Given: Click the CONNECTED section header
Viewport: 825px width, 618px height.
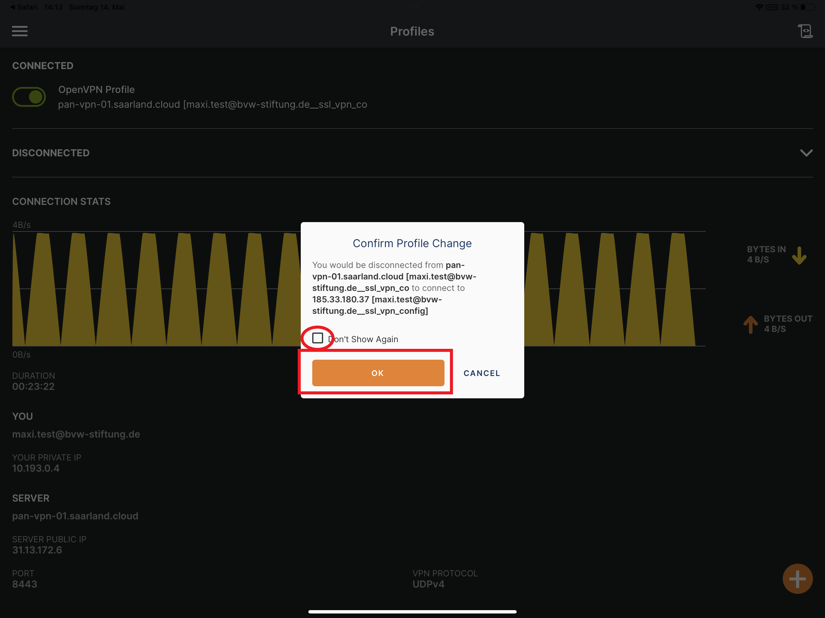Looking at the screenshot, I should (43, 65).
